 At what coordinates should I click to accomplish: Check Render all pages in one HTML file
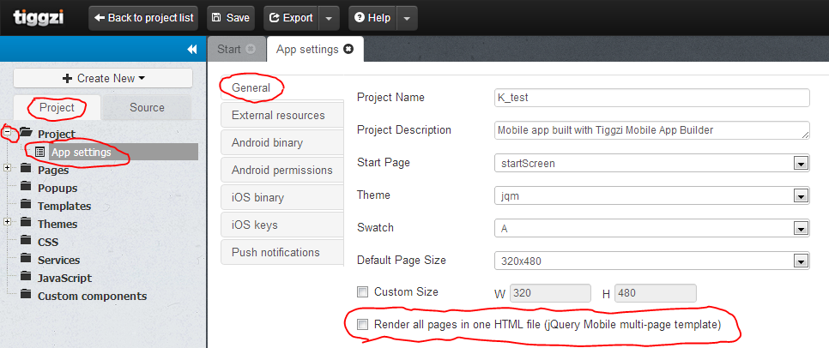[362, 325]
